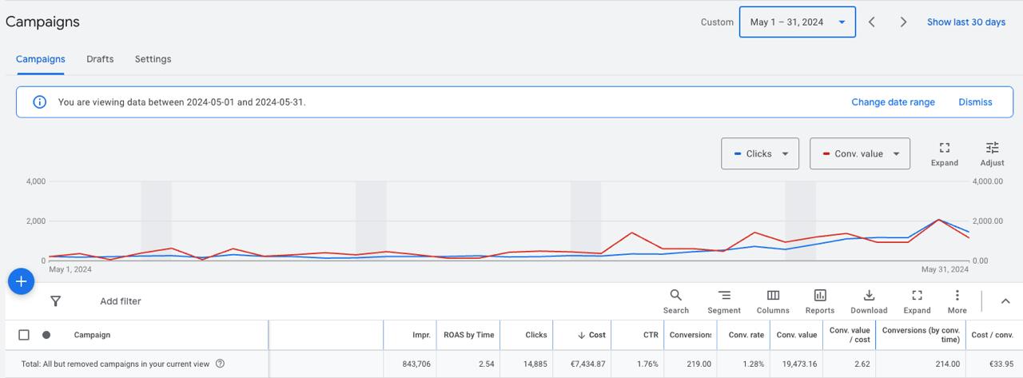Tick the select all campaigns checkbox
The image size is (1023, 378).
24,335
